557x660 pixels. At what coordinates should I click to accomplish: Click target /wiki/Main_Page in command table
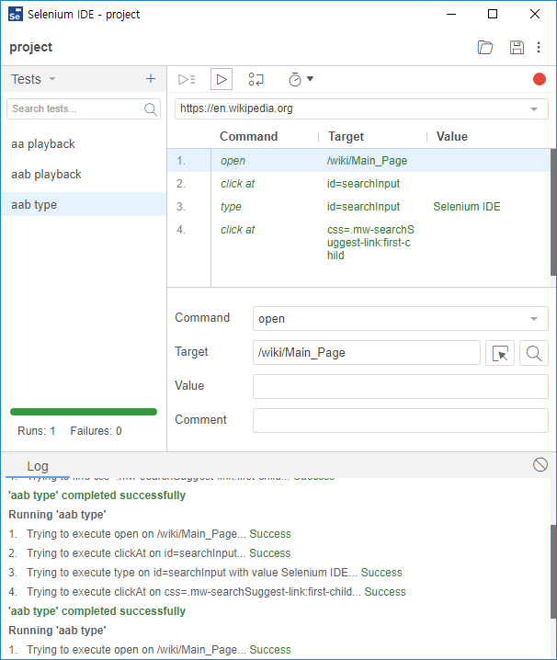click(x=367, y=160)
